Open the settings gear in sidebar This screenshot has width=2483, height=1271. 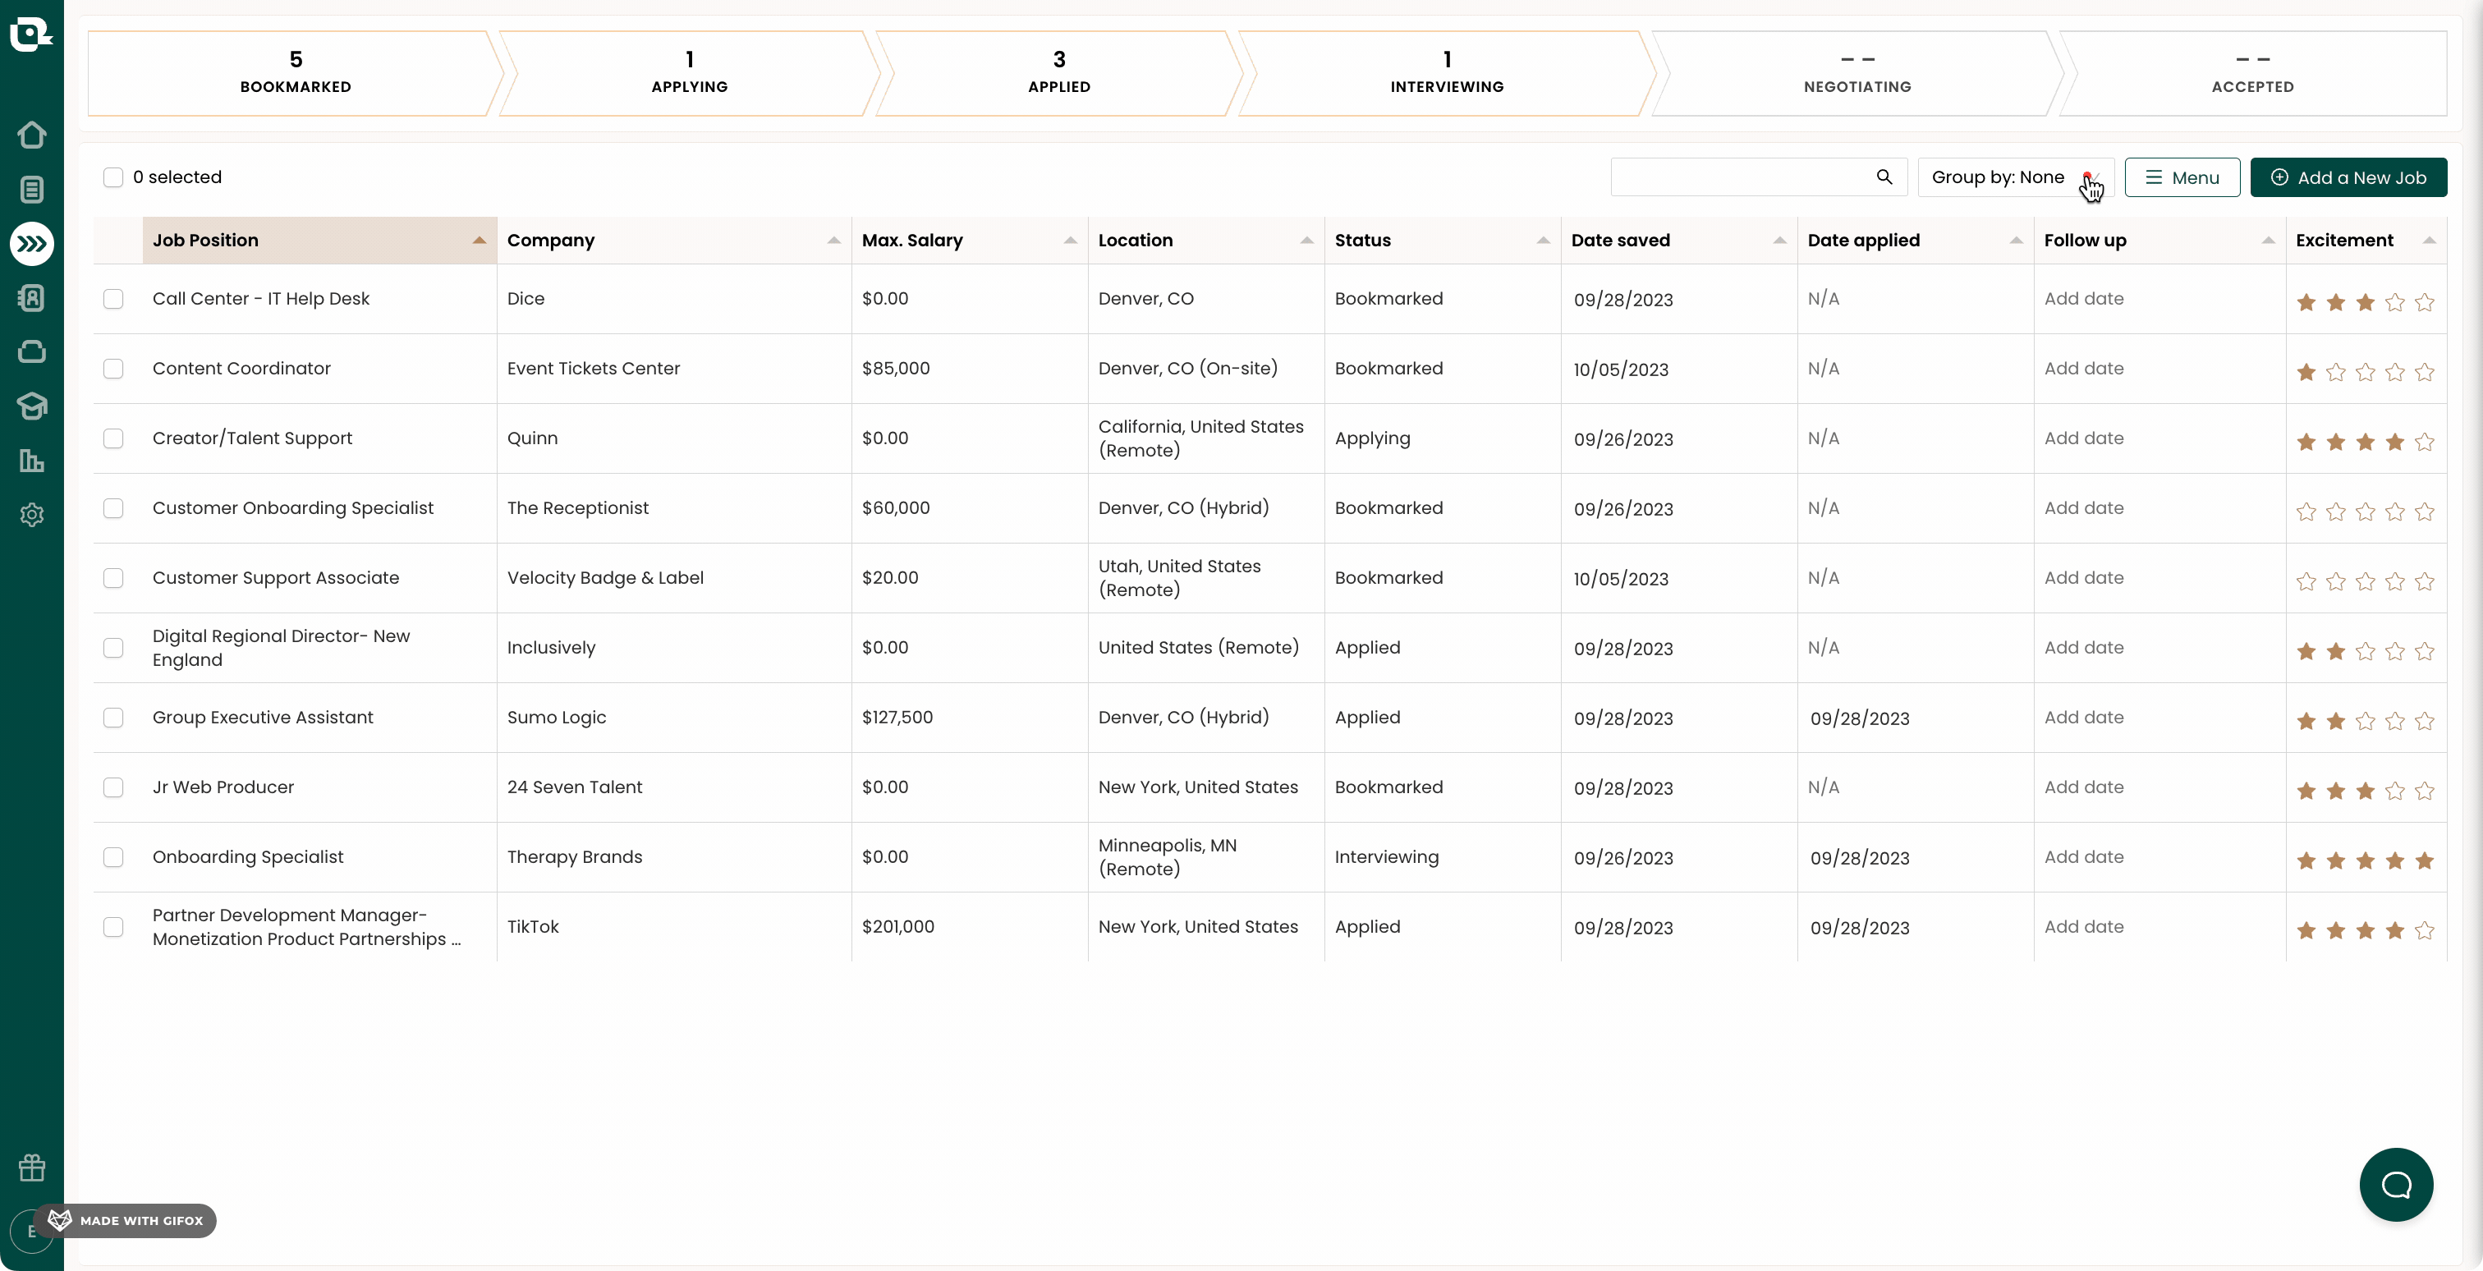32,515
